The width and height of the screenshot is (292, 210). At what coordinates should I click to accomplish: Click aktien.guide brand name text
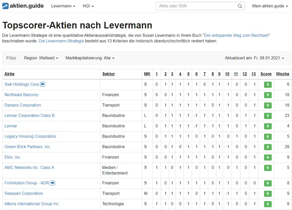tap(27, 6)
